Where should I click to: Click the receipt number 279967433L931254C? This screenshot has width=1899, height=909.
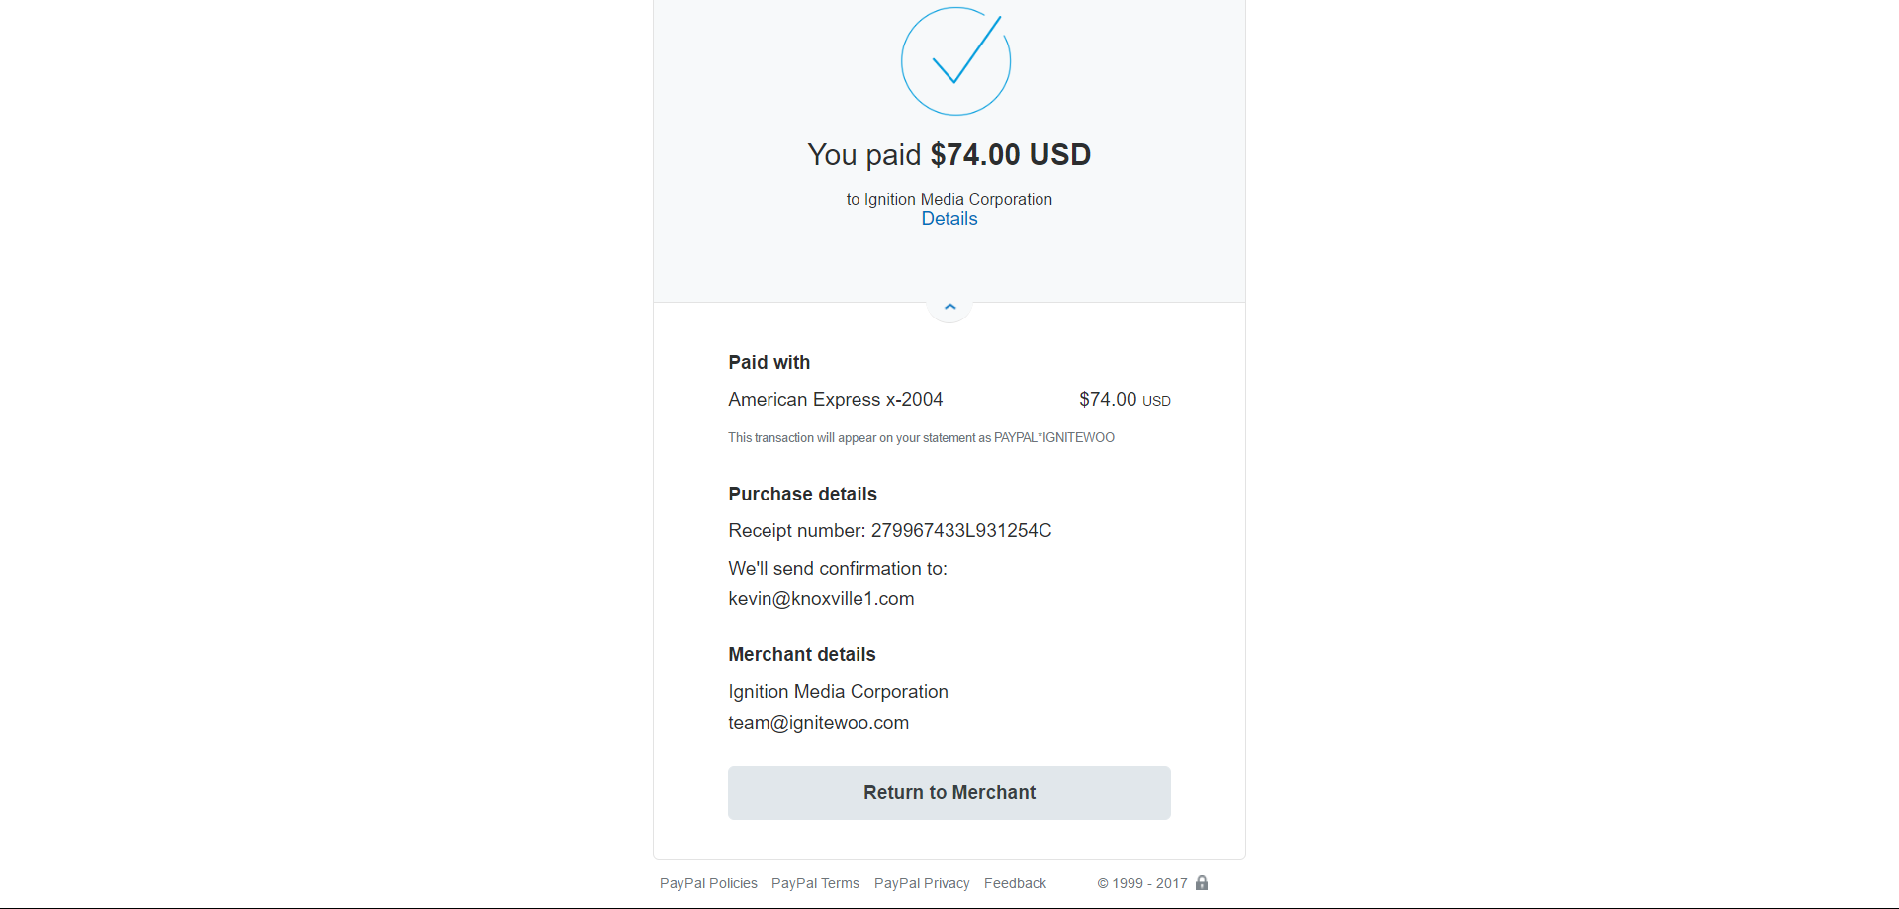coord(960,531)
